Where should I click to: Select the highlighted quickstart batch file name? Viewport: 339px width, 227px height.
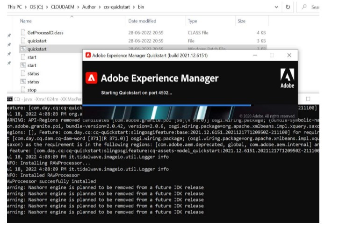pyautogui.click(x=37, y=49)
